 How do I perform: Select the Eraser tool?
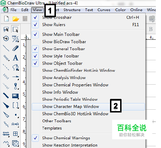coord(15,48)
